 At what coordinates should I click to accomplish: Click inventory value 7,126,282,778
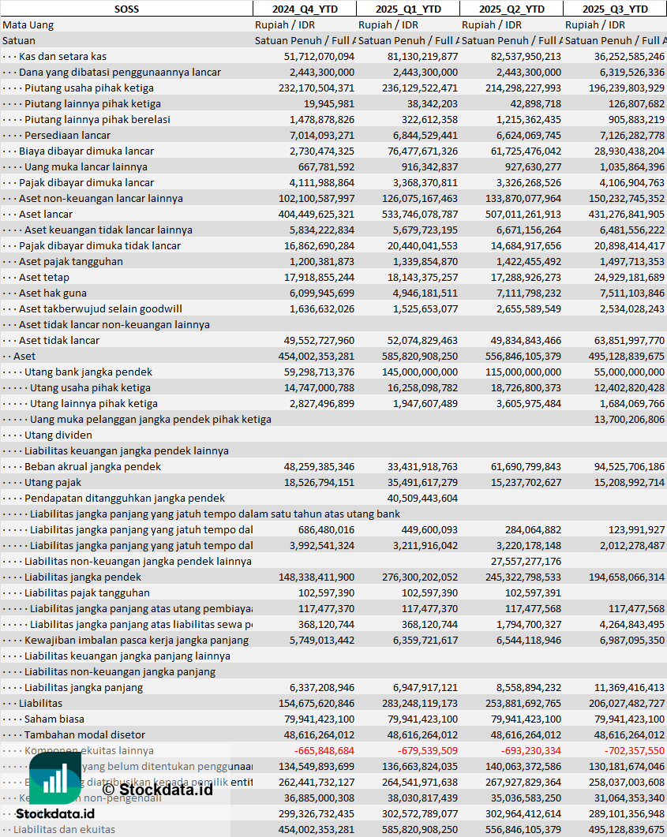point(631,136)
